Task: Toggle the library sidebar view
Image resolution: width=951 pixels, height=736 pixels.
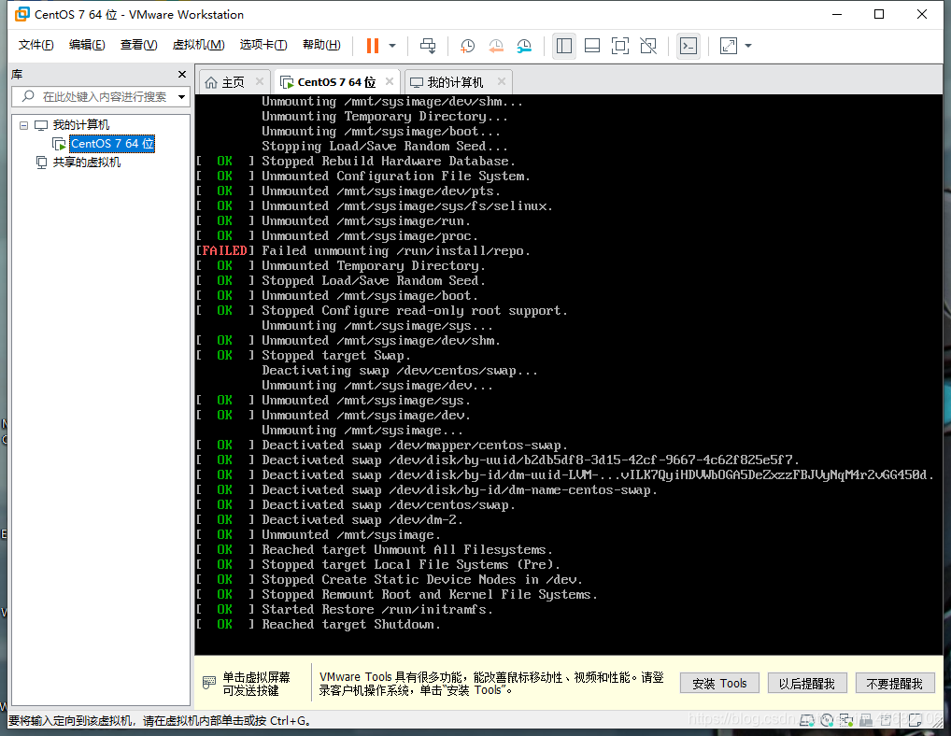Action: [564, 46]
